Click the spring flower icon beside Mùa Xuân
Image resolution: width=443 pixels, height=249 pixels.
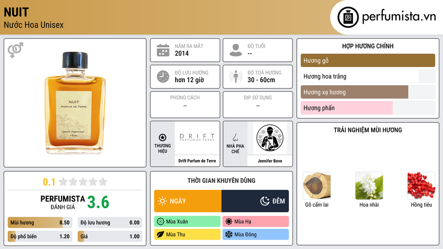(x=160, y=222)
